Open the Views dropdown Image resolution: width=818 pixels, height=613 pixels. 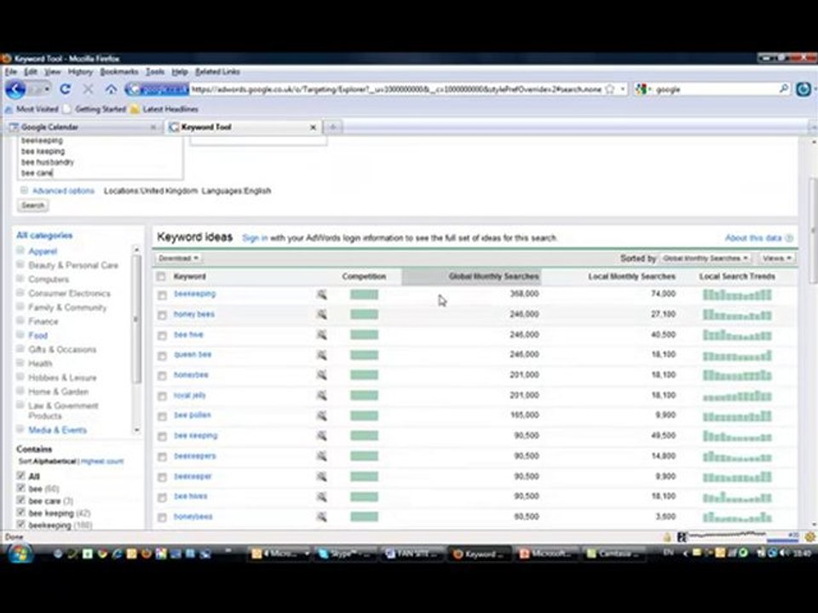(x=776, y=258)
